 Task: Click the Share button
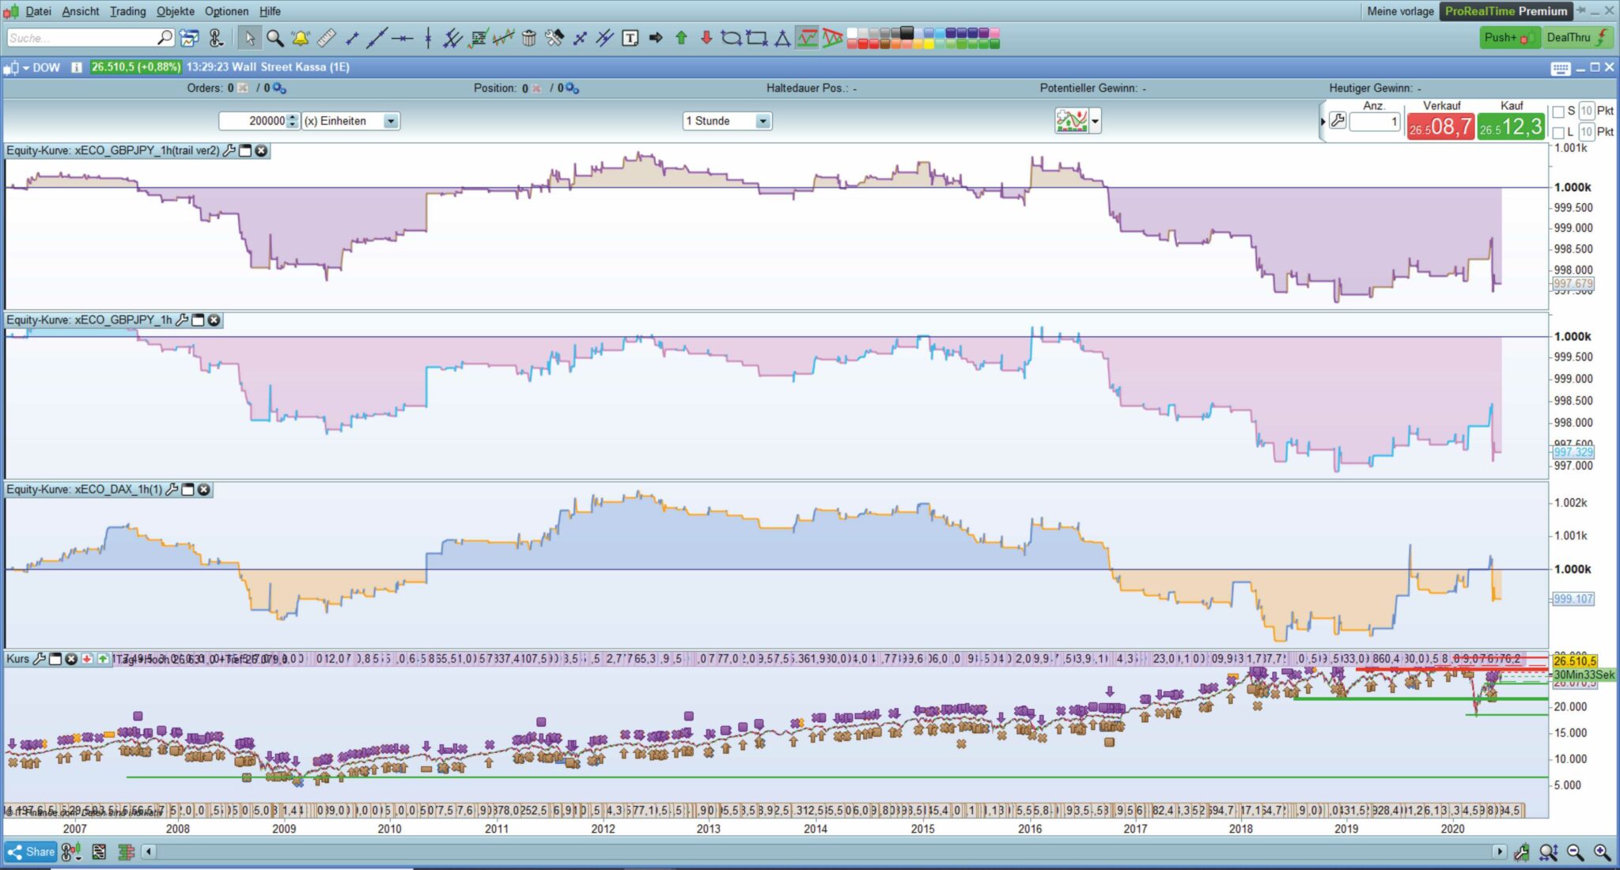[x=31, y=852]
